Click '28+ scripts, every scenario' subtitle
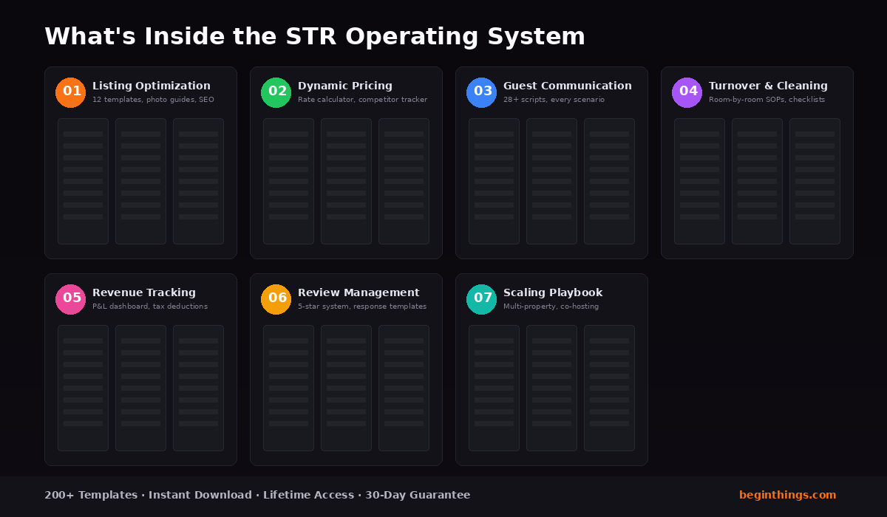Image resolution: width=887 pixels, height=517 pixels. click(x=554, y=100)
